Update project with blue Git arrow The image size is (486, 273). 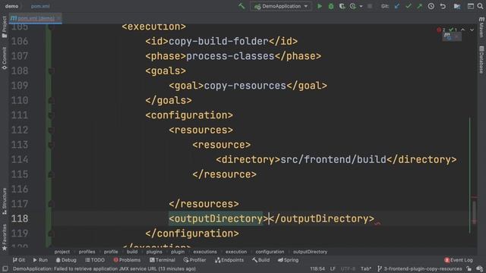click(396, 6)
